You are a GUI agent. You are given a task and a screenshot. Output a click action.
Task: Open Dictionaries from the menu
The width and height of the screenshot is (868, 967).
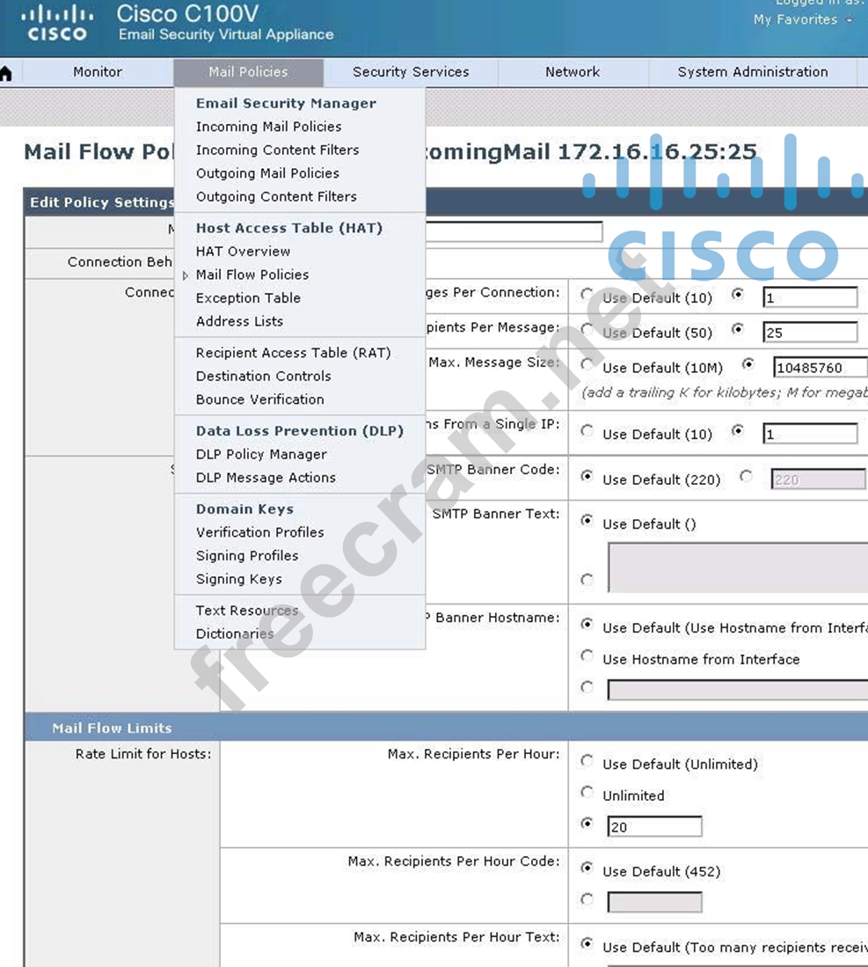coord(235,634)
